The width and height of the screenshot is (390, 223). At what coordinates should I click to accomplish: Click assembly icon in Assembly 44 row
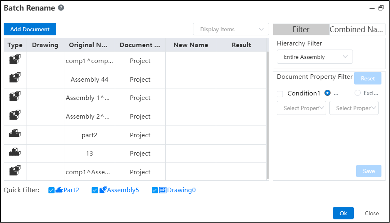[x=15, y=78]
